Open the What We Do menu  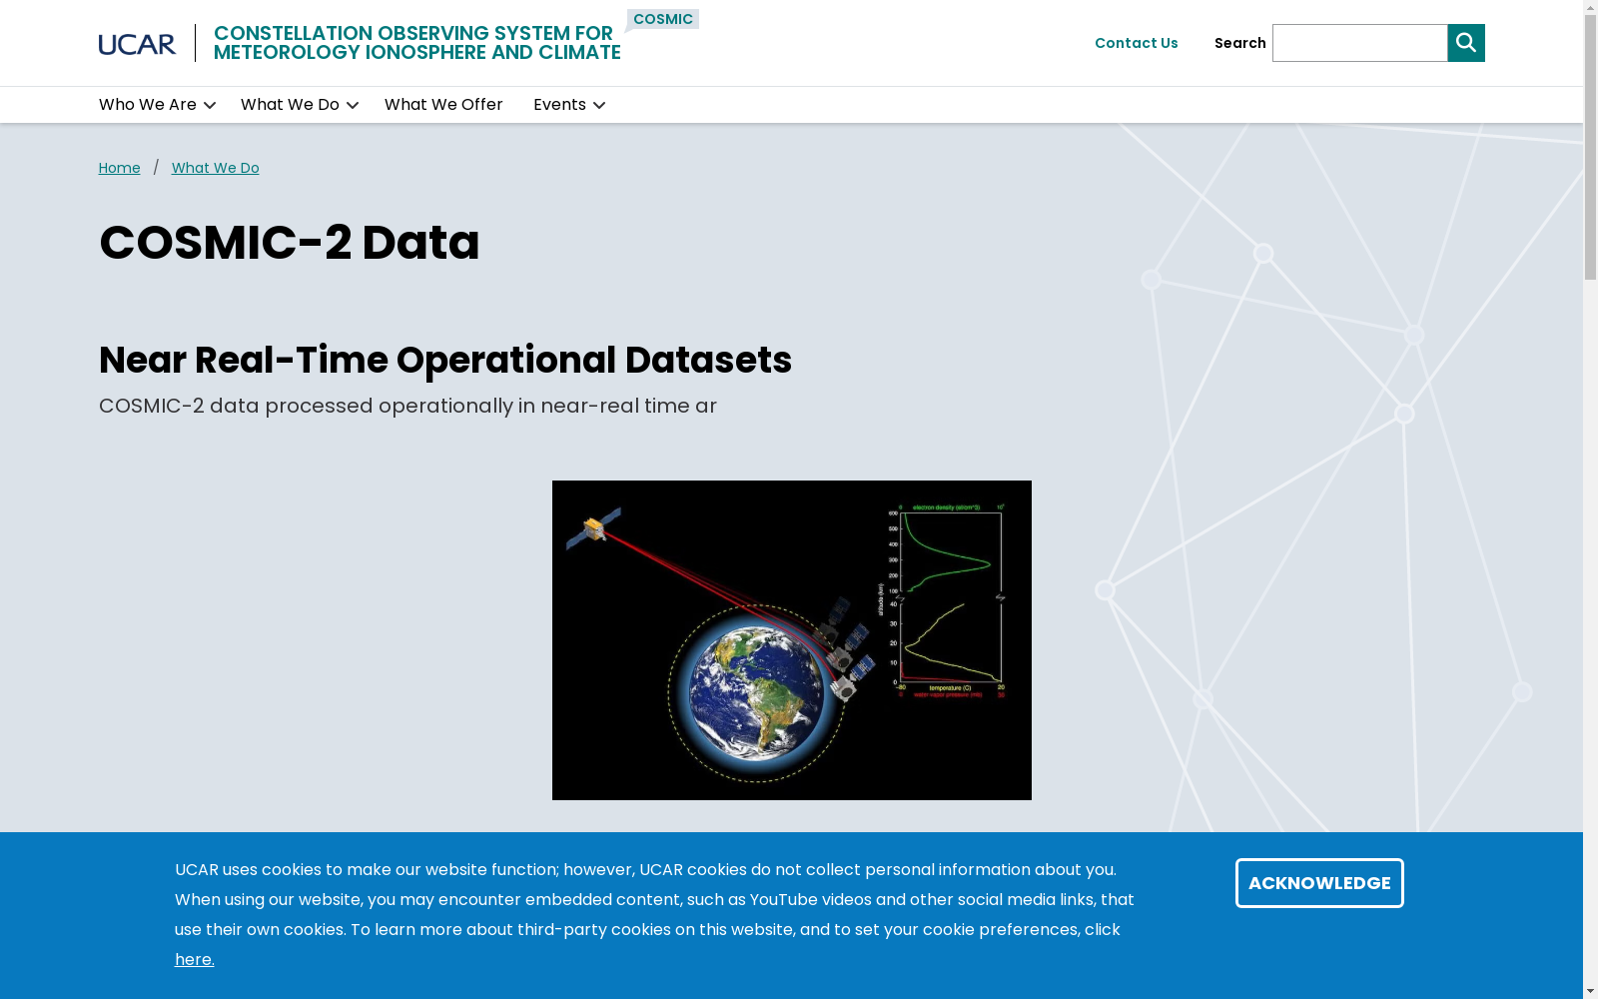pos(290,105)
